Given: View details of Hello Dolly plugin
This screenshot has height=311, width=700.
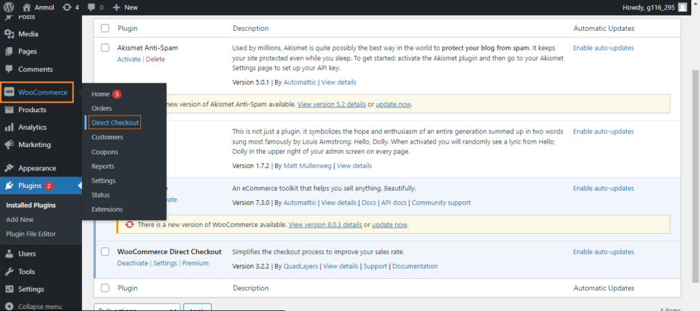Looking at the screenshot, I should pyautogui.click(x=354, y=165).
